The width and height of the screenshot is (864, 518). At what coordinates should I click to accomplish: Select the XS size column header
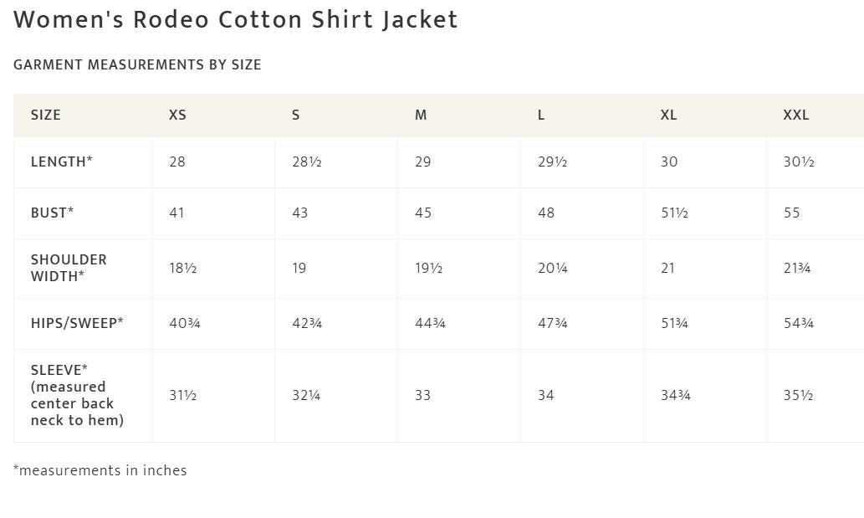click(x=177, y=115)
